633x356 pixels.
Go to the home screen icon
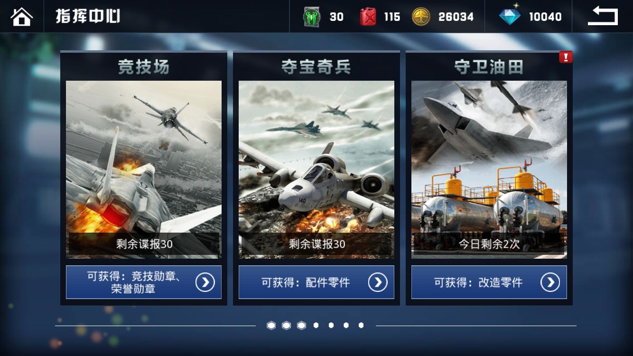tap(22, 17)
